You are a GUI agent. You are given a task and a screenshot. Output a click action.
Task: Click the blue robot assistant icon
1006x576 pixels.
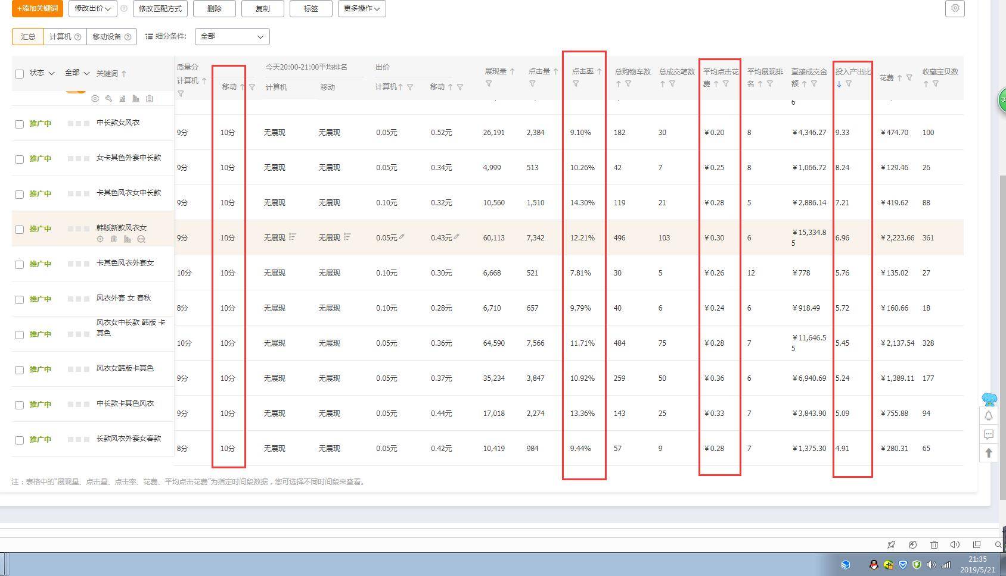coord(989,399)
